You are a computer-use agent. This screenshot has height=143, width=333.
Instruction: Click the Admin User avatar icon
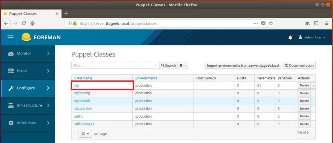coord(300,37)
